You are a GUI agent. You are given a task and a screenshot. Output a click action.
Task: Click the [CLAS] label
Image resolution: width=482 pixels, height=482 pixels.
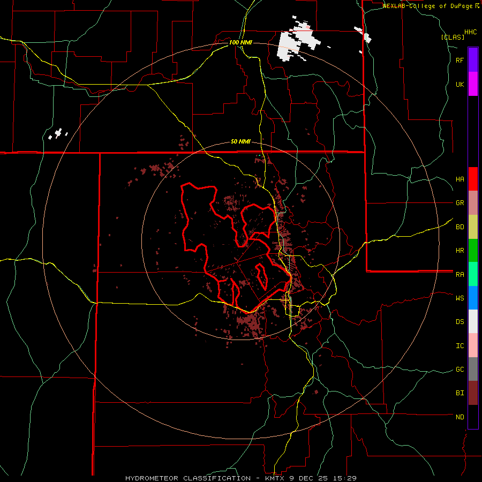coord(453,37)
